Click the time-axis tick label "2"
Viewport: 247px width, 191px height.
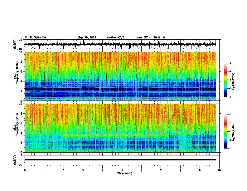(64, 170)
